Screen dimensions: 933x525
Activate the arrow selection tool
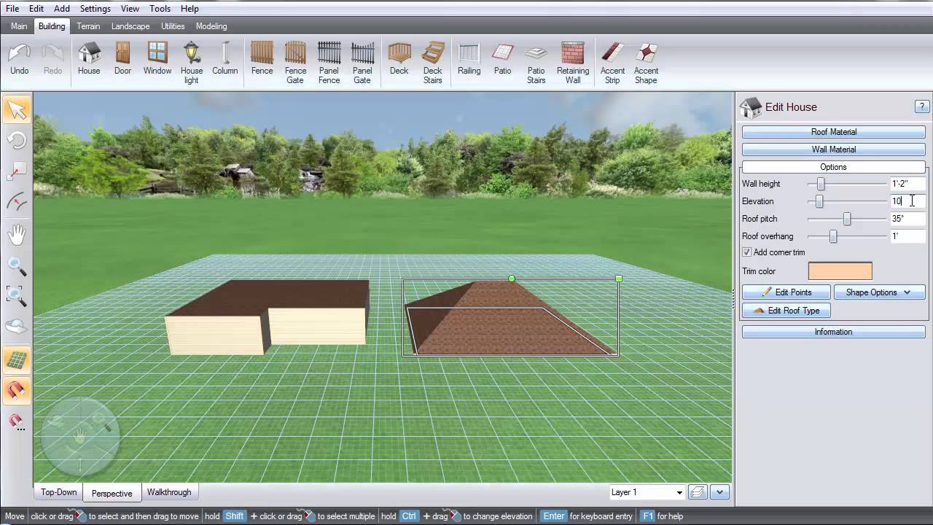point(17,109)
